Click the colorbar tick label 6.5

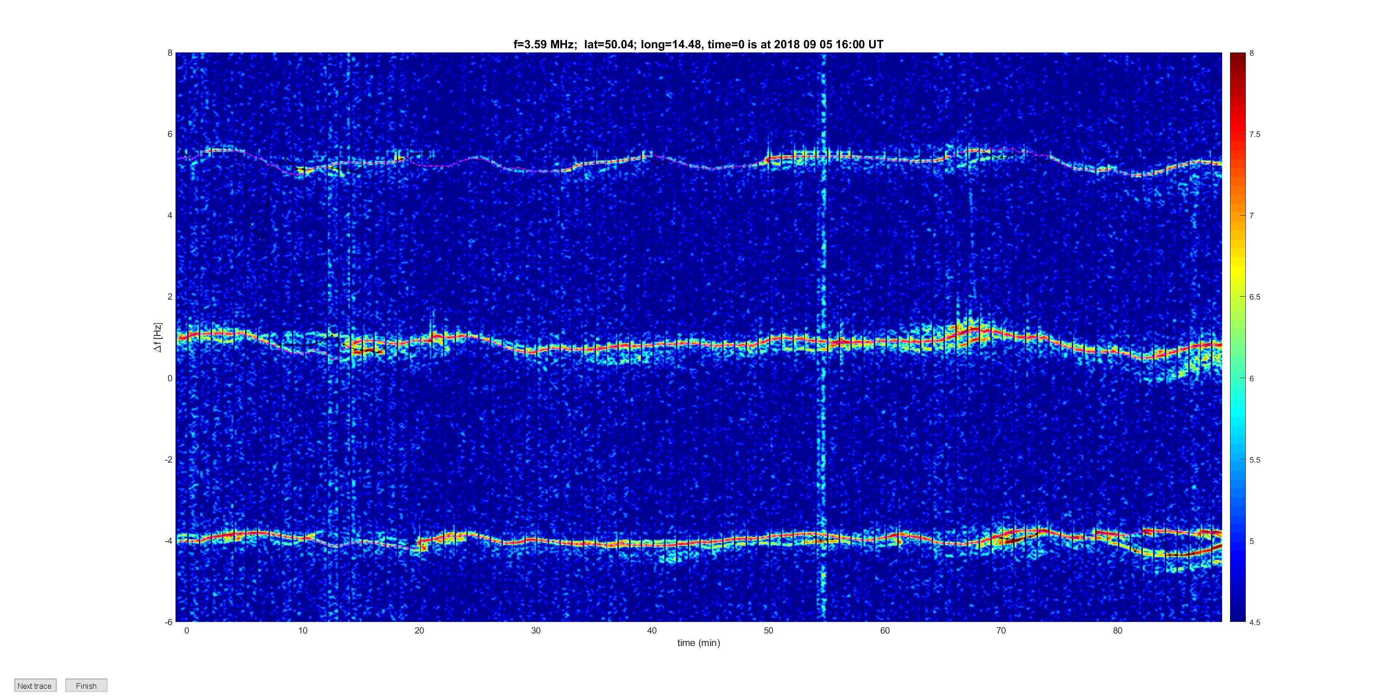[1255, 297]
